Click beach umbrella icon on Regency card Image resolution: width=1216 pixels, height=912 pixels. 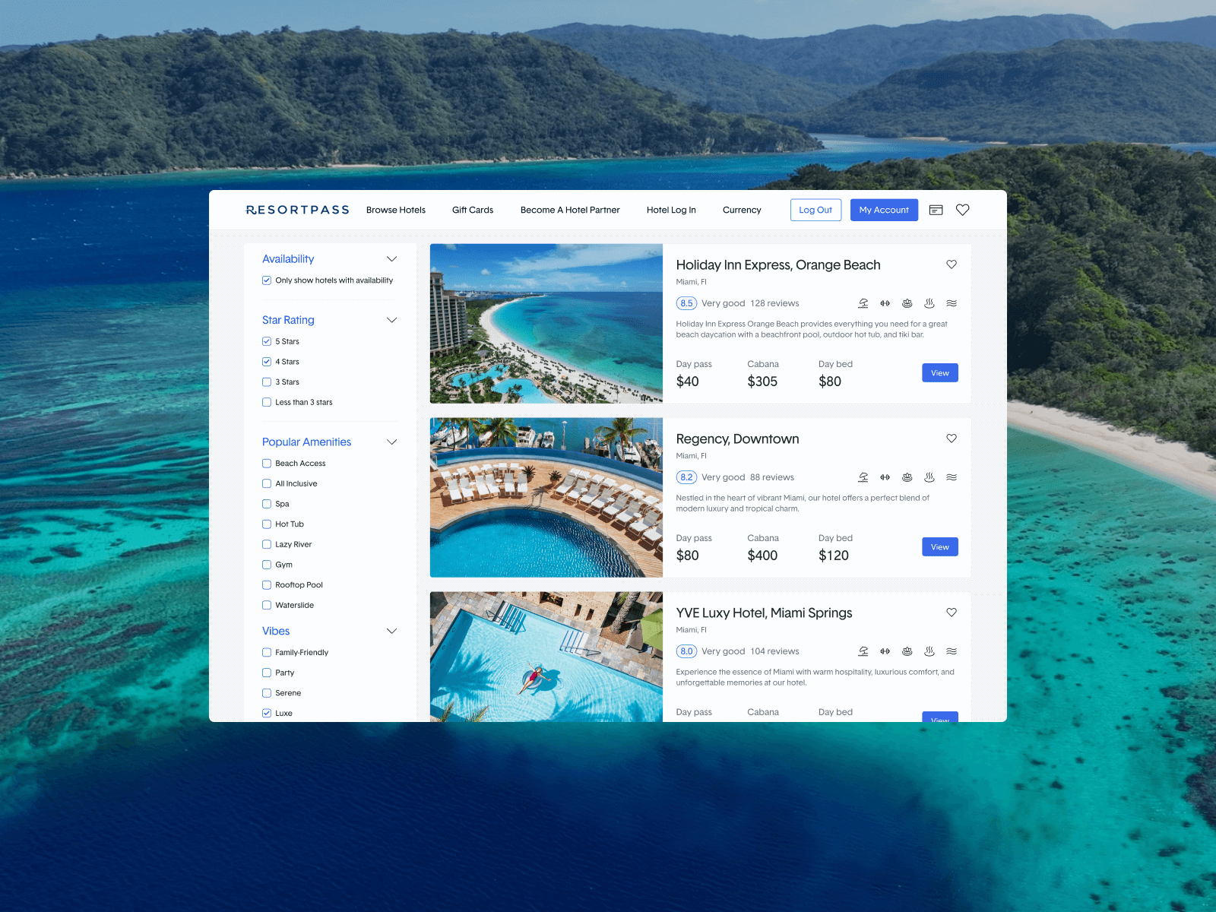tap(863, 477)
